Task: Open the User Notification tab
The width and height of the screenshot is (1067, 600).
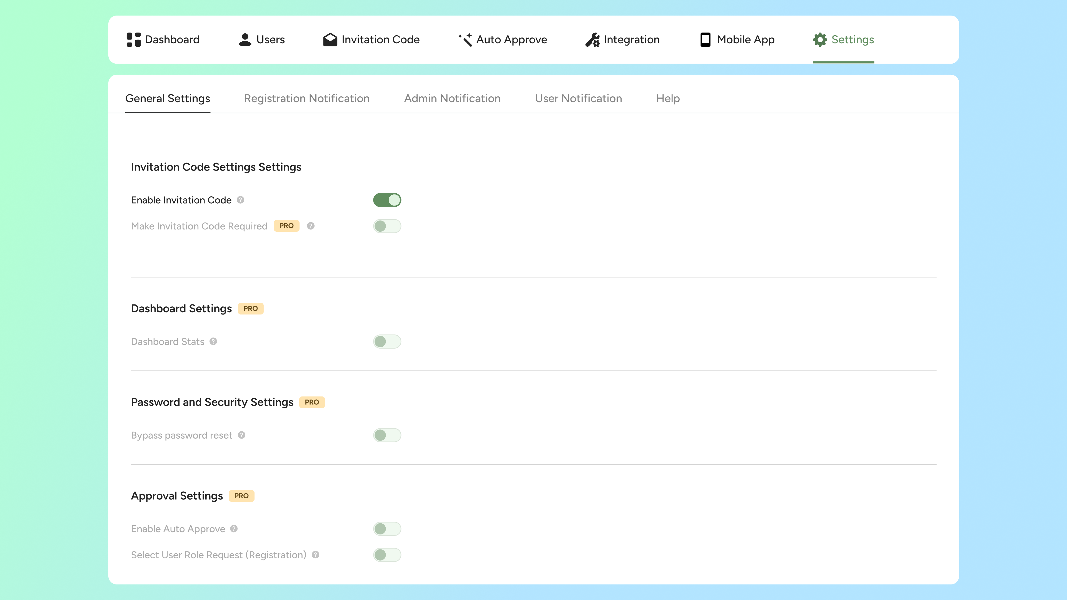Action: [578, 99]
